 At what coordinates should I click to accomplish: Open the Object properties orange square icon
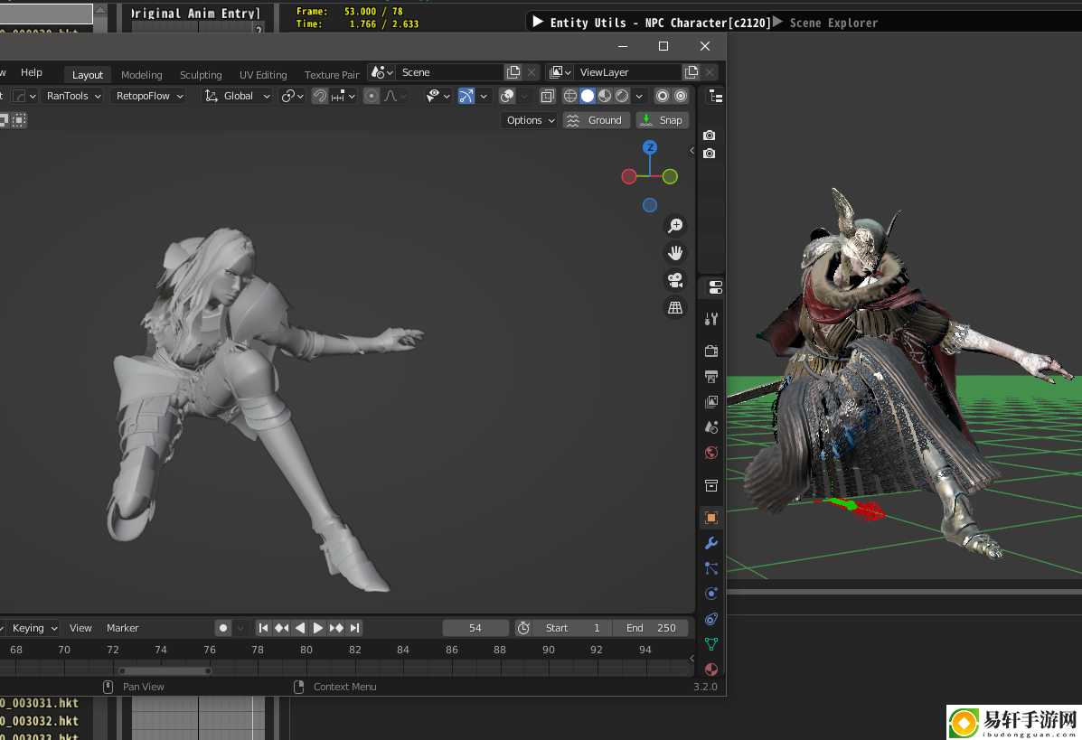click(x=711, y=518)
